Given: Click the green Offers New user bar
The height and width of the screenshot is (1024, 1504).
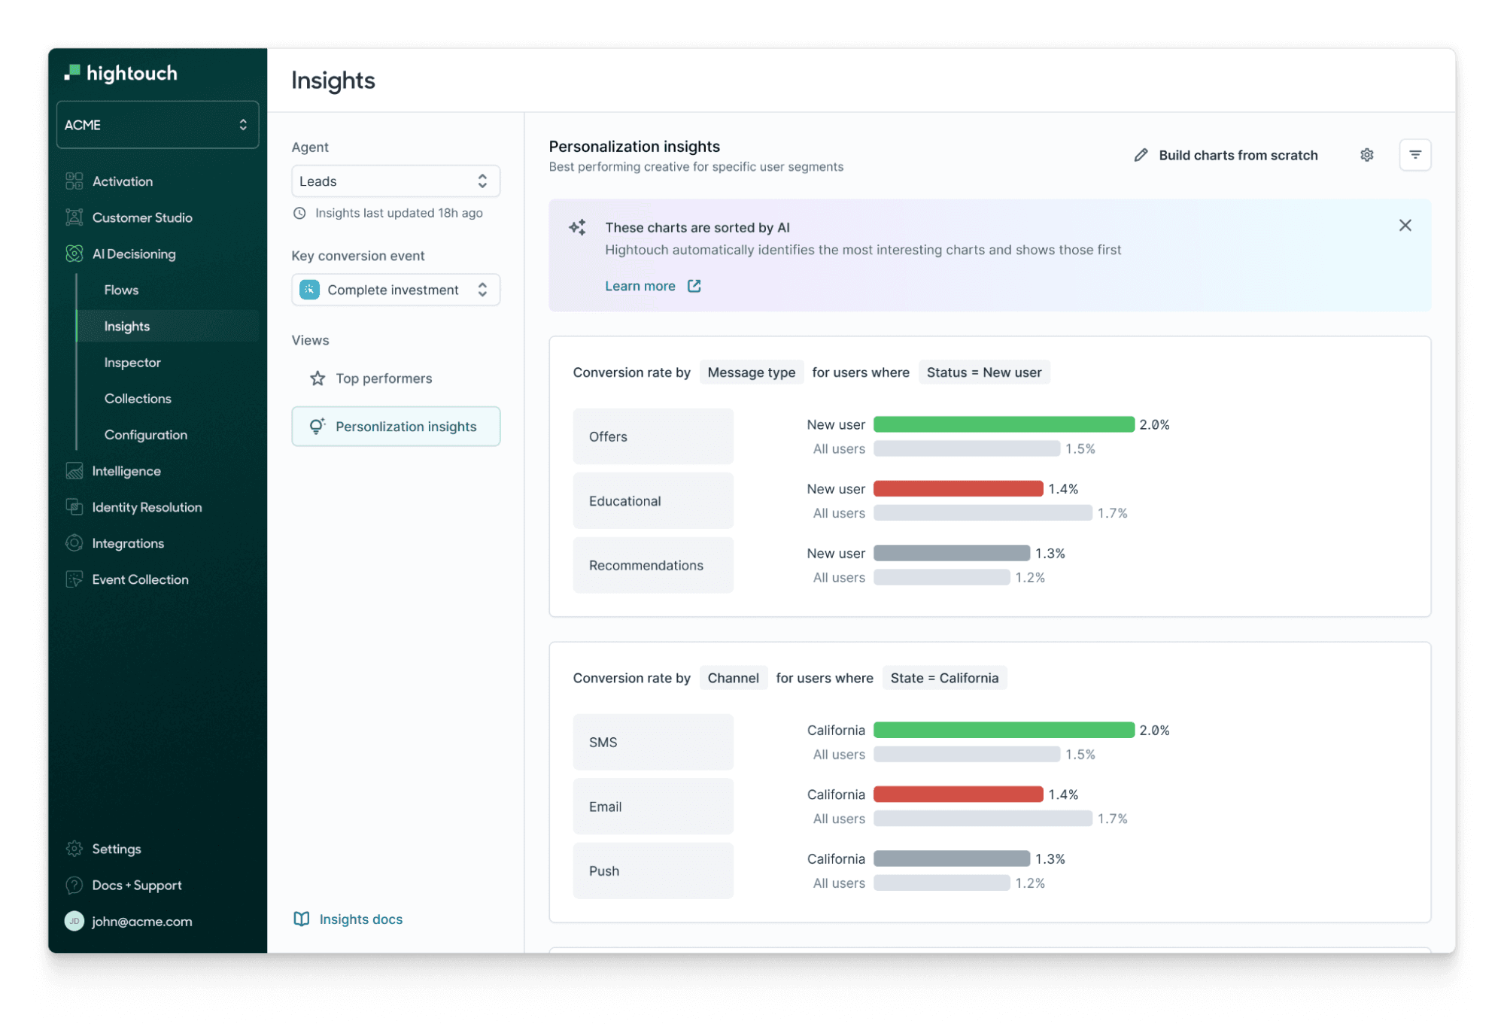Looking at the screenshot, I should [x=1003, y=424].
